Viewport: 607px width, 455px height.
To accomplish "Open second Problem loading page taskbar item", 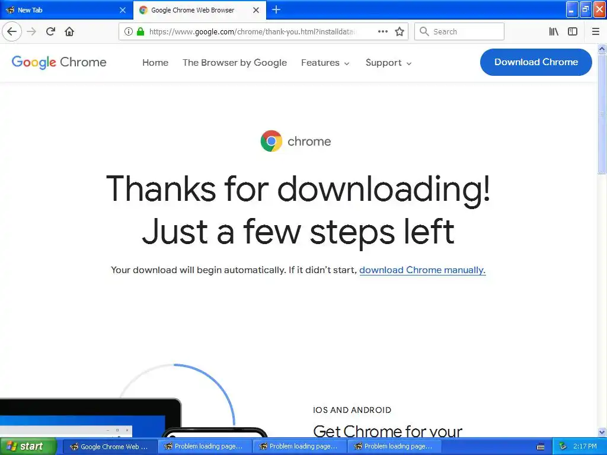I will click(x=299, y=447).
